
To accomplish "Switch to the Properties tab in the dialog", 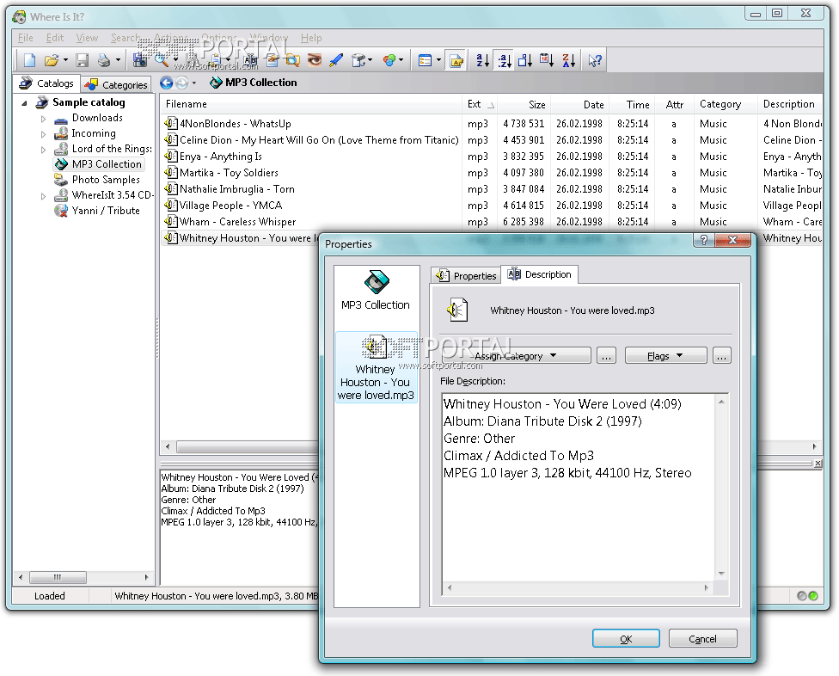I will click(x=466, y=275).
